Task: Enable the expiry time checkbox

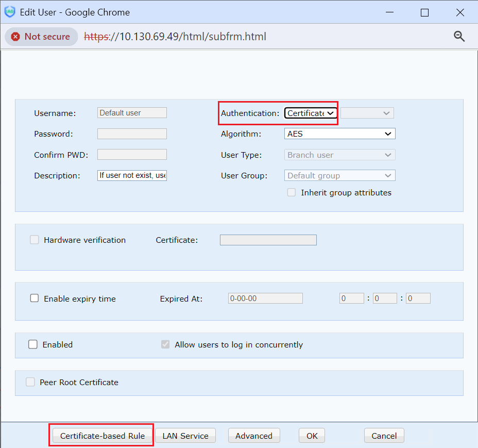Action: tap(35, 298)
